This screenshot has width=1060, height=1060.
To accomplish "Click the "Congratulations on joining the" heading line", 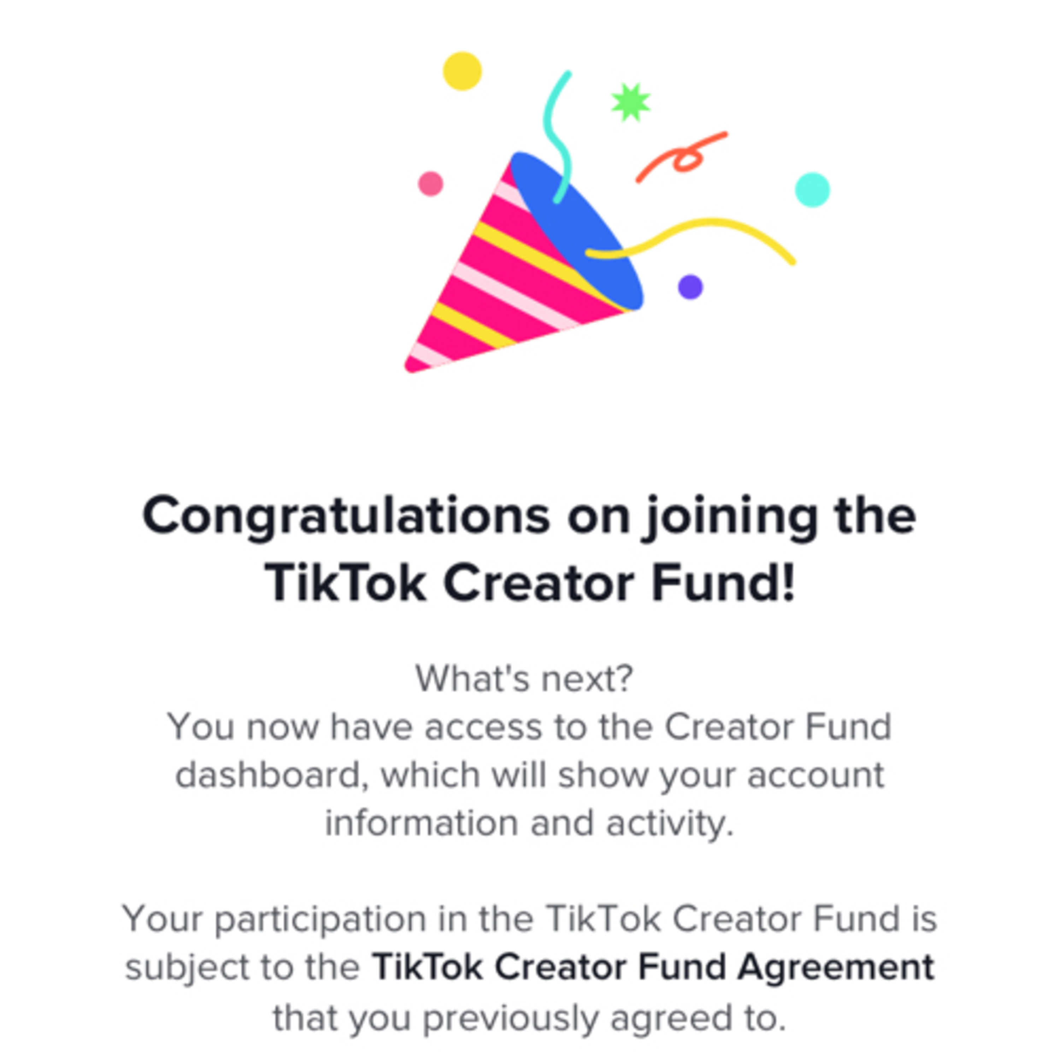I will point(529,517).
